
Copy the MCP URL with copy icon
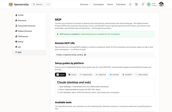pyautogui.click(x=85, y=55)
